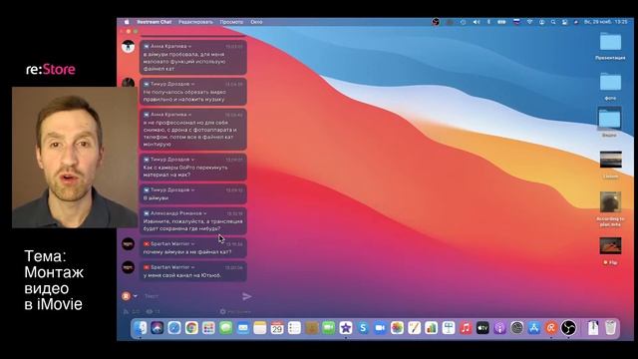This screenshot has width=638, height=359.
Task: Open Zoom from the Dock
Action: [380, 328]
